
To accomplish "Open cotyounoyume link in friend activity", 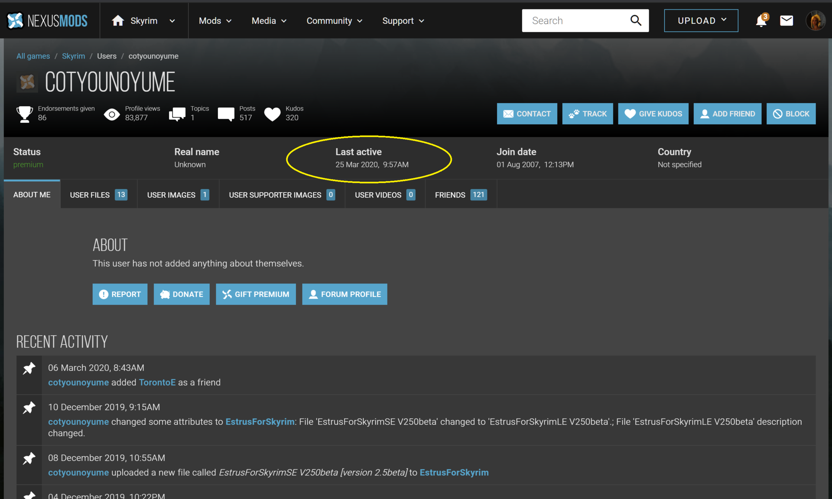I will [78, 382].
